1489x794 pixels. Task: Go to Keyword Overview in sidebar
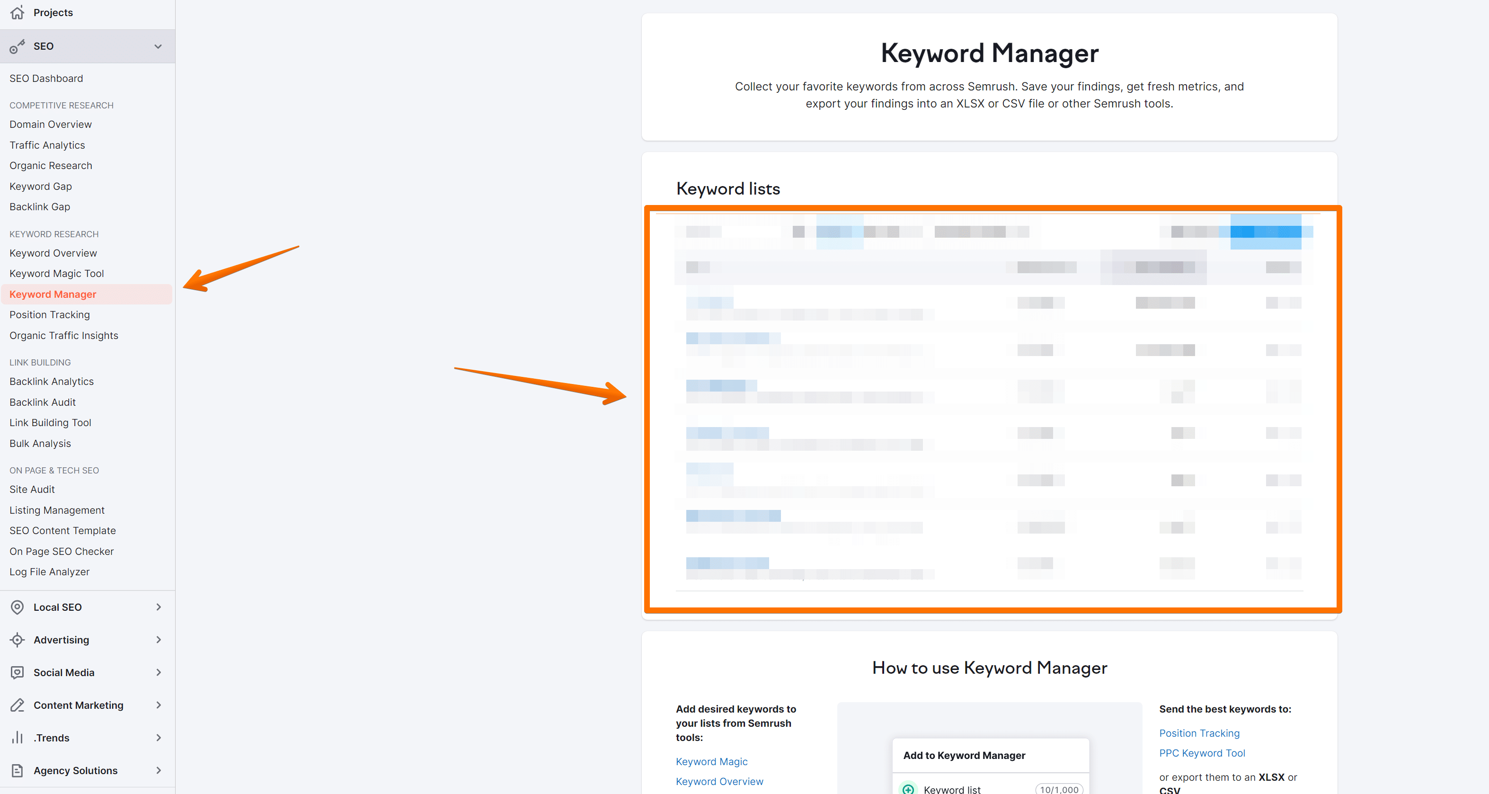tap(53, 253)
